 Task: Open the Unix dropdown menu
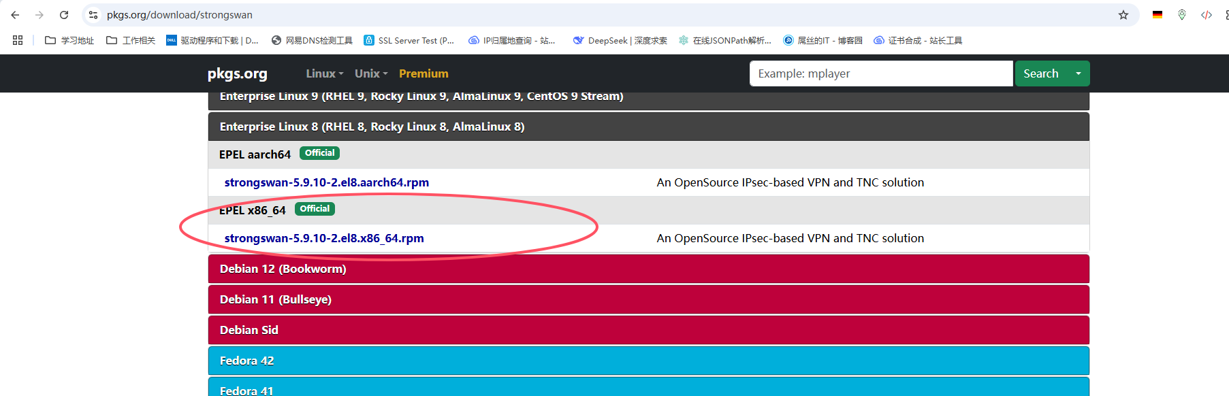point(371,73)
